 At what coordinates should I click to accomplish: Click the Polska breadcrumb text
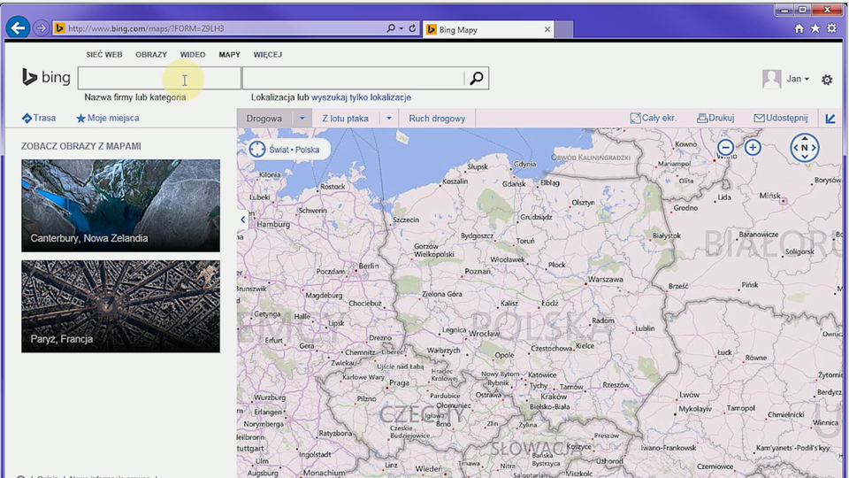307,150
